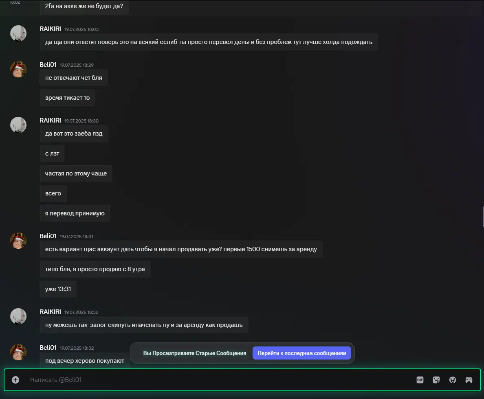Click the chat scrollbar thumb on right edge
Screen dimensions: 484x399
483,217
